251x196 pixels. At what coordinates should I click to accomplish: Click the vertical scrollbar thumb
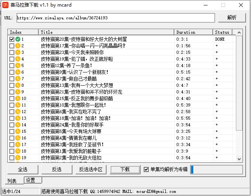pos(239,83)
